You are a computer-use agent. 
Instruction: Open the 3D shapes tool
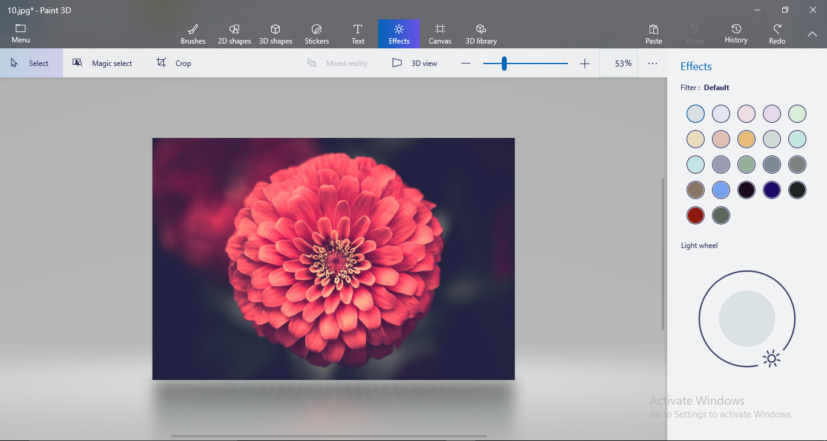coord(275,34)
